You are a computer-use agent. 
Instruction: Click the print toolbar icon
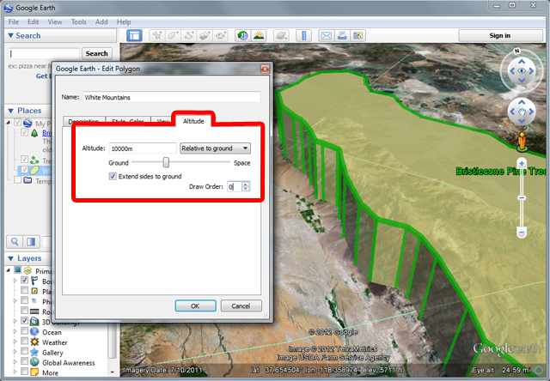click(x=341, y=35)
